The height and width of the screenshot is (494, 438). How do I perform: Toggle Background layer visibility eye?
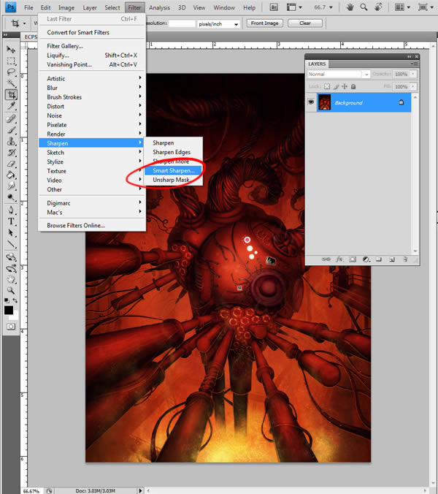point(311,102)
